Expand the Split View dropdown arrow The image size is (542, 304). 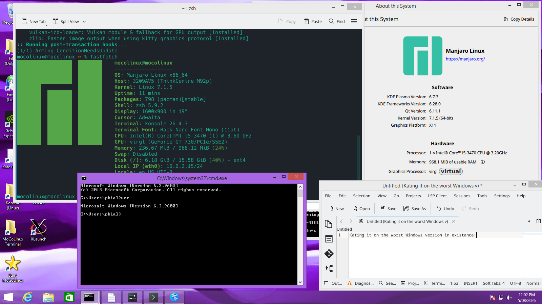(84, 21)
